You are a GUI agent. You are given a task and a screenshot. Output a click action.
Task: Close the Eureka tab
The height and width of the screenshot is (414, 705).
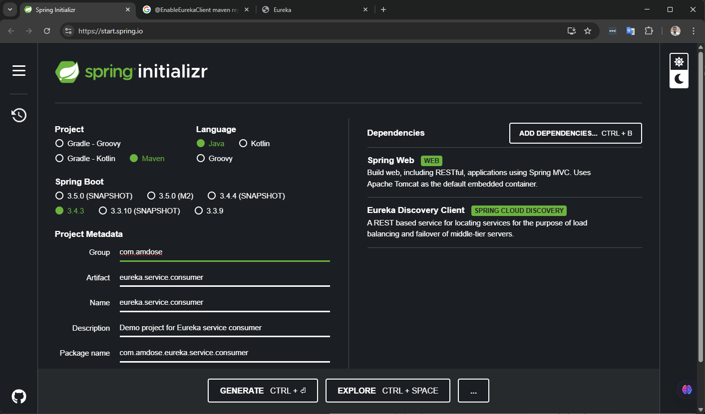point(365,9)
